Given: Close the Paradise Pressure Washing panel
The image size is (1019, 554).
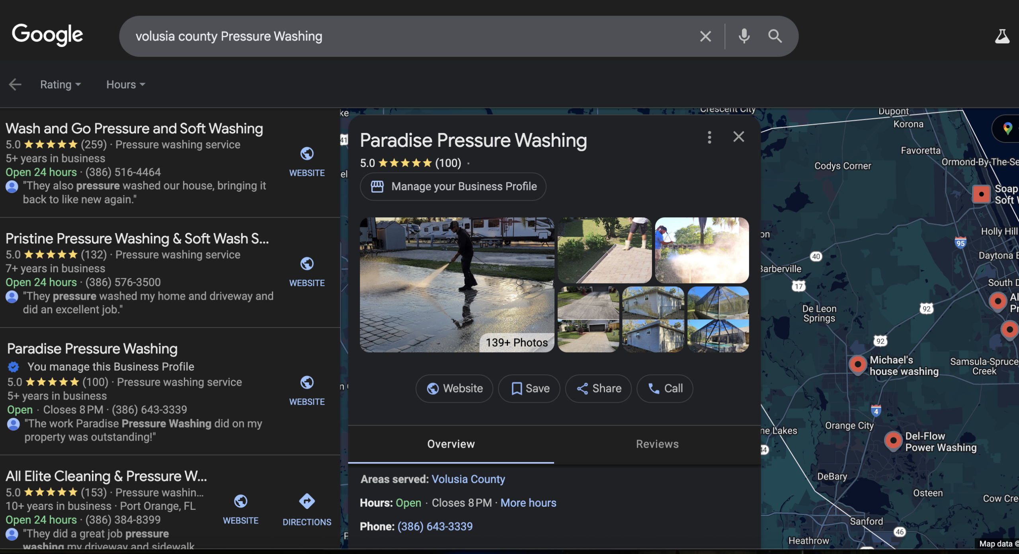Looking at the screenshot, I should pyautogui.click(x=739, y=137).
